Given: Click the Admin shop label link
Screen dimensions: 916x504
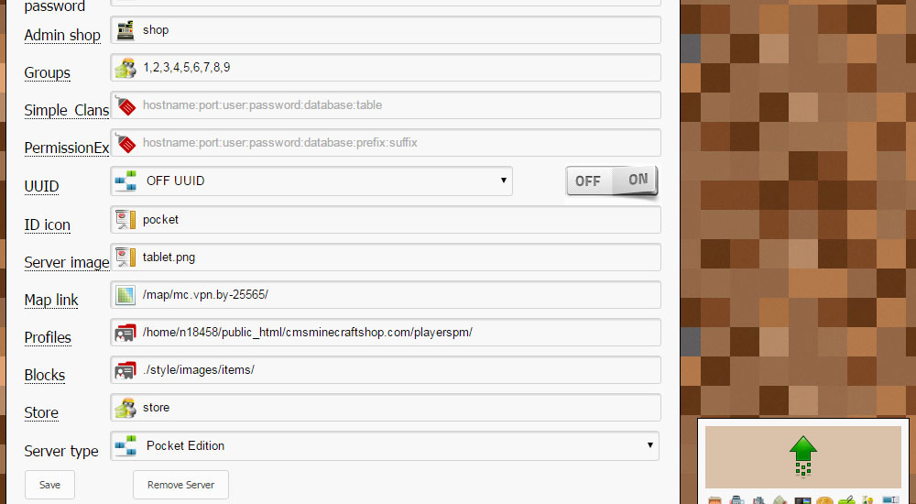Looking at the screenshot, I should point(62,36).
